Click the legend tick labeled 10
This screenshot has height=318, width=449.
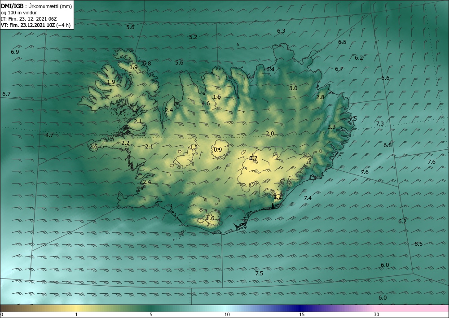click(227, 314)
